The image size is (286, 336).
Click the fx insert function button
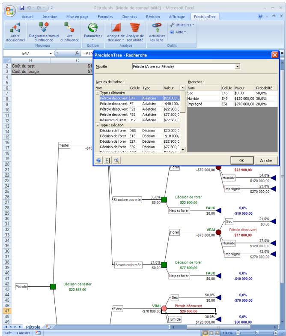tap(77, 53)
